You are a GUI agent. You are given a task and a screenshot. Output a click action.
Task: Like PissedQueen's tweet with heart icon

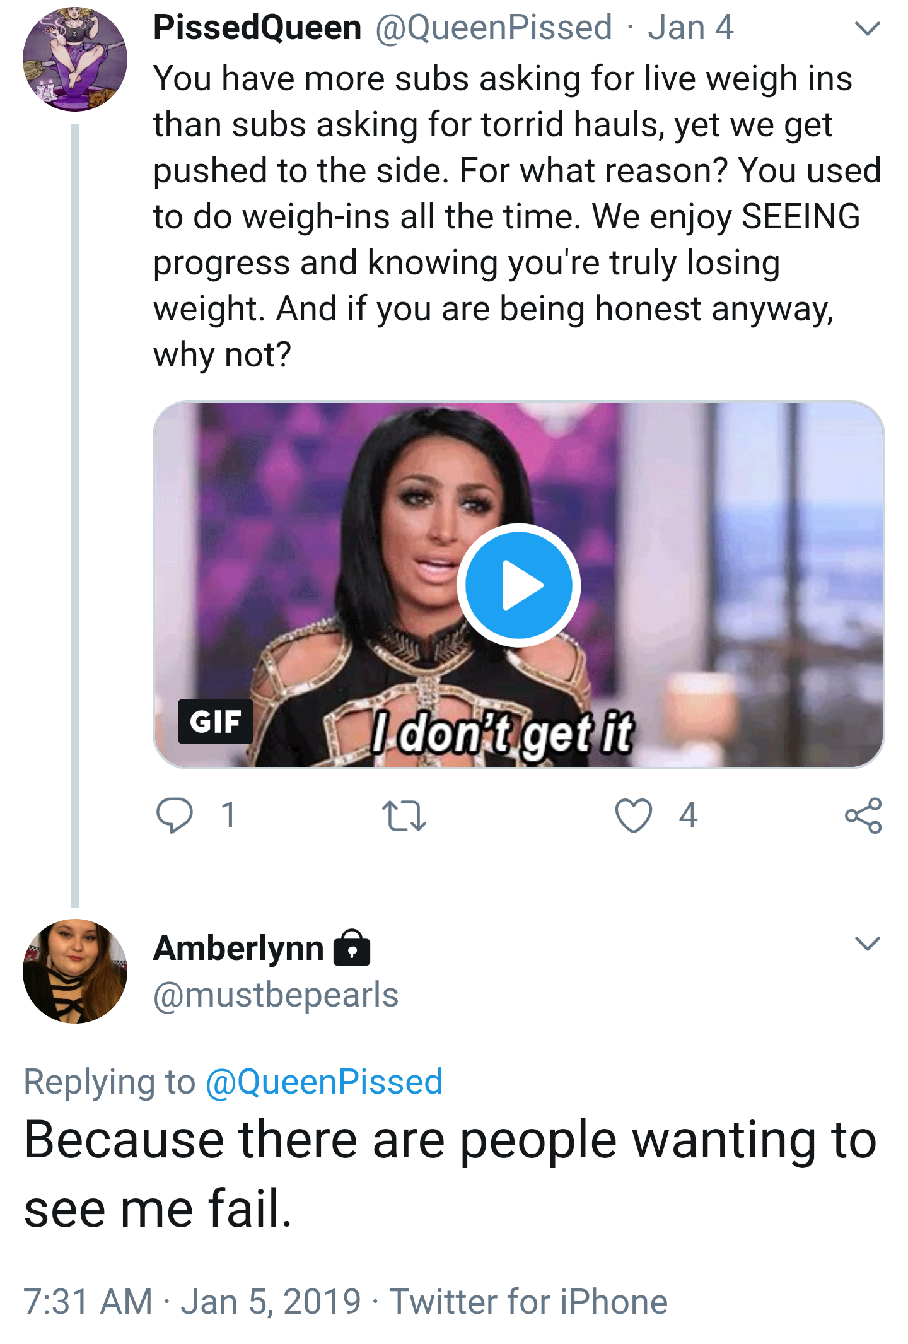pos(633,815)
